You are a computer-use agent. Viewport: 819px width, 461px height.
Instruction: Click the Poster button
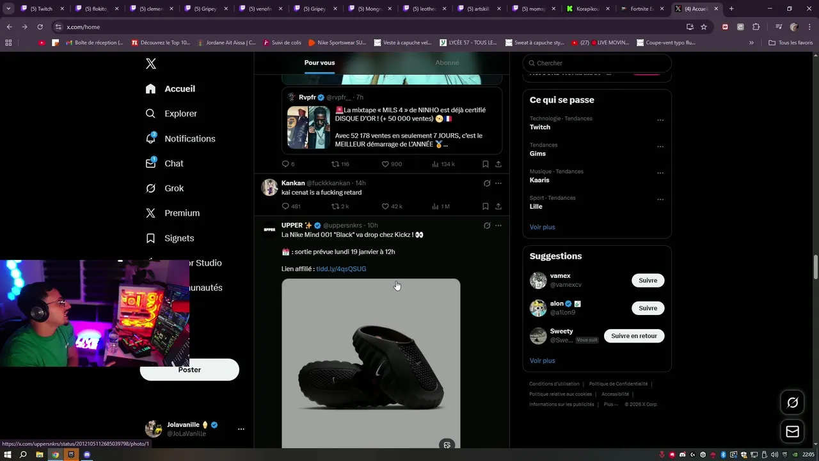point(189,369)
